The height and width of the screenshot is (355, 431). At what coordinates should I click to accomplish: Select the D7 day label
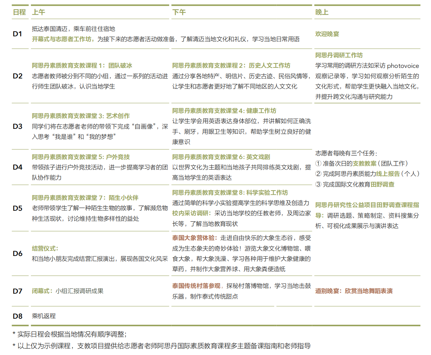[x=18, y=291]
